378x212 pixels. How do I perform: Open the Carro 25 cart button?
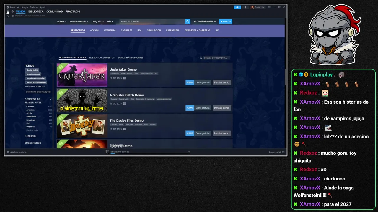click(225, 21)
